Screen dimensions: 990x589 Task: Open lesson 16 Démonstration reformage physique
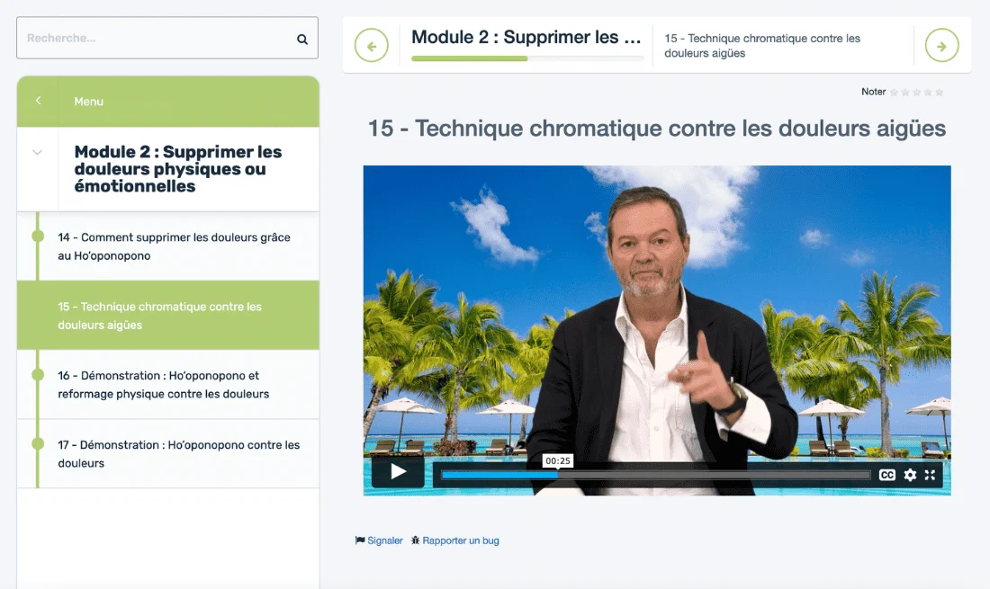click(168, 384)
